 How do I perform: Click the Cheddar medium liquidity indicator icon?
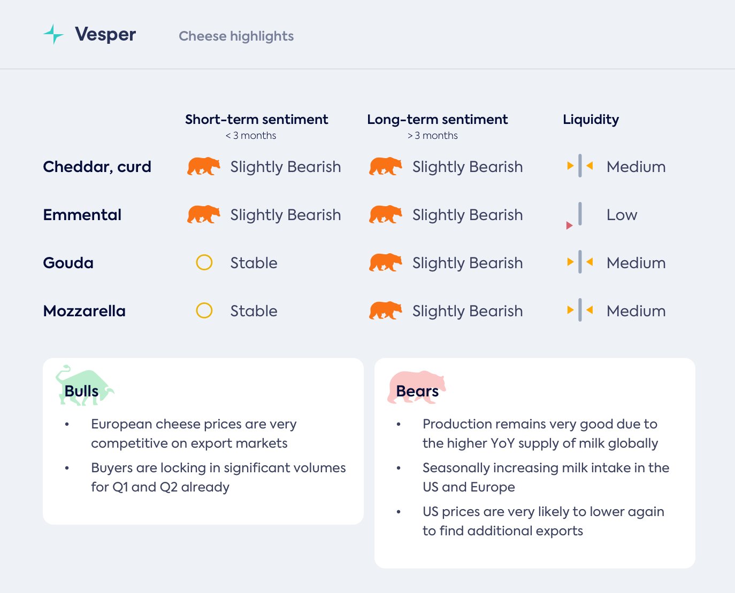(580, 166)
